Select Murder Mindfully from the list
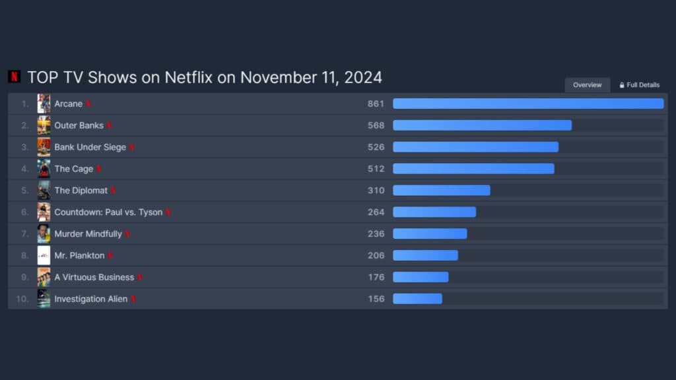Screen dimensions: 676x380 coord(87,234)
